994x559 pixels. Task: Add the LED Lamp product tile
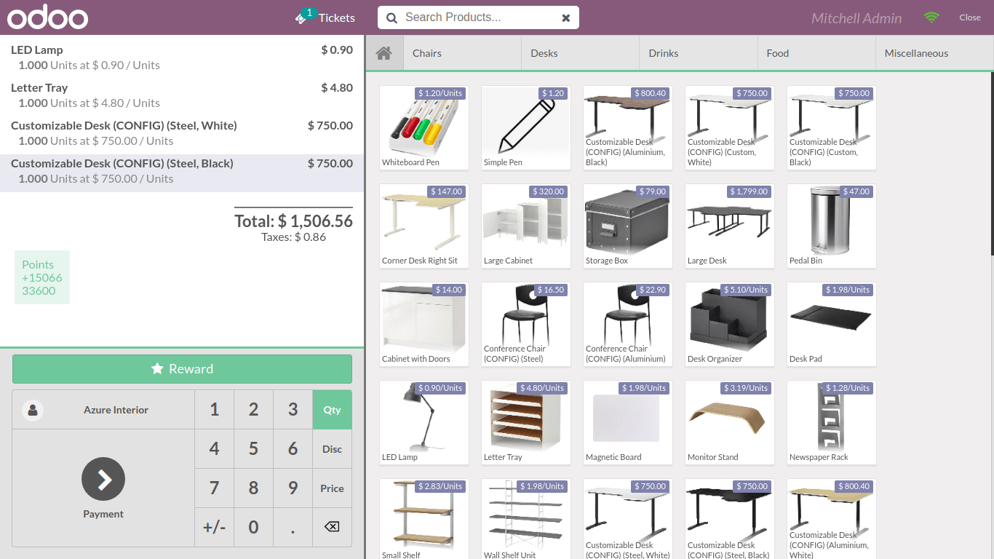pos(424,423)
